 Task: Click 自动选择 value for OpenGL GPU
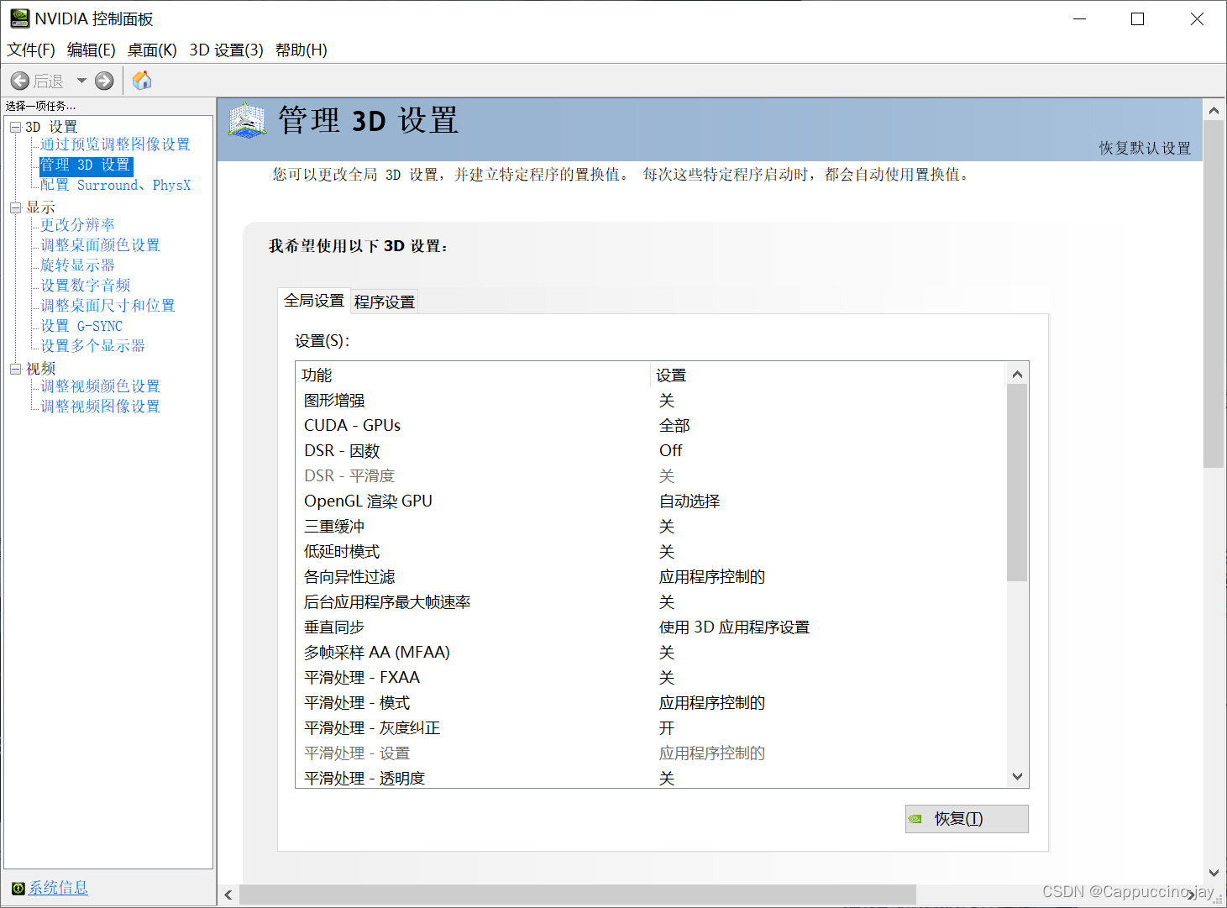pyautogui.click(x=690, y=501)
